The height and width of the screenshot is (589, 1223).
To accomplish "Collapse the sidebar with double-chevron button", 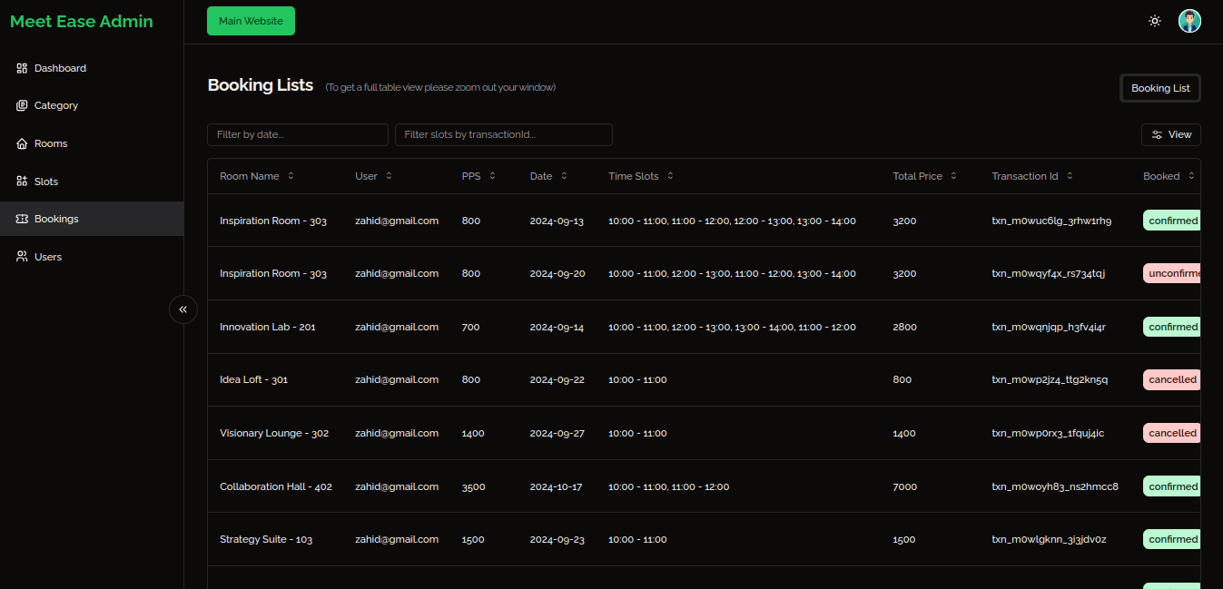I will (x=182, y=309).
